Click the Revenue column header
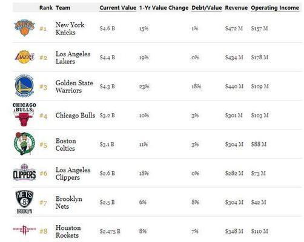This screenshot has width=304, height=242. [236, 8]
